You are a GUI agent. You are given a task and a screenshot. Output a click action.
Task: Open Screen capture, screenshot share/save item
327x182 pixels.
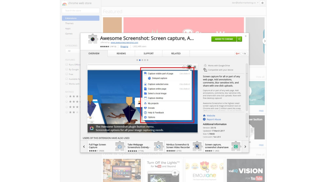(223, 147)
